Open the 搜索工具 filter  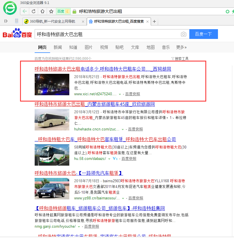pyautogui.click(x=180, y=59)
